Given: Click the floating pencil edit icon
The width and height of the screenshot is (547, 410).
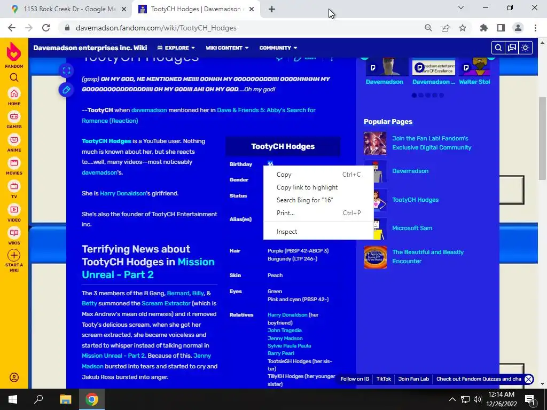Looking at the screenshot, I should point(66,90).
